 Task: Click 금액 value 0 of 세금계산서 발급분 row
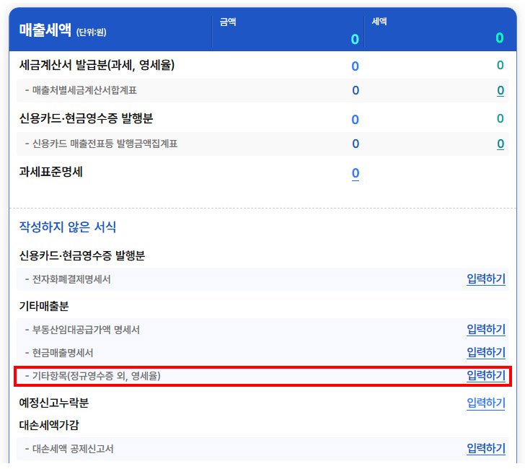[x=356, y=66]
